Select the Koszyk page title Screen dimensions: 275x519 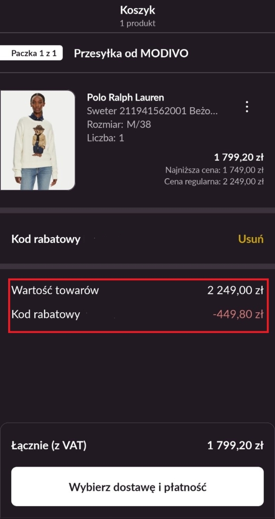click(x=137, y=10)
